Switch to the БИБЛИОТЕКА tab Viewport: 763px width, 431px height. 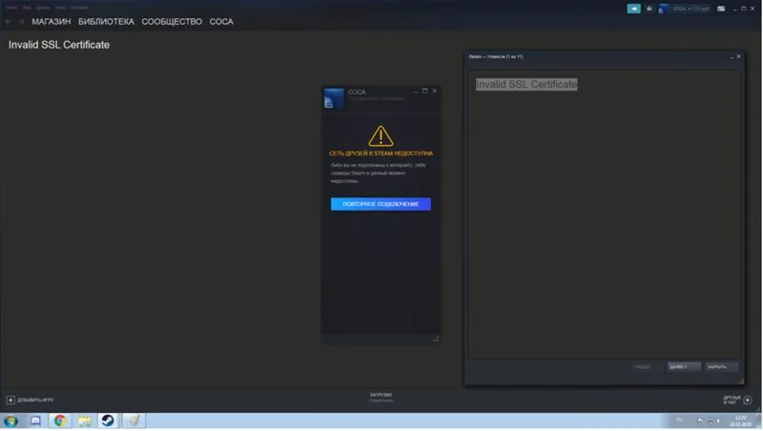coord(106,21)
